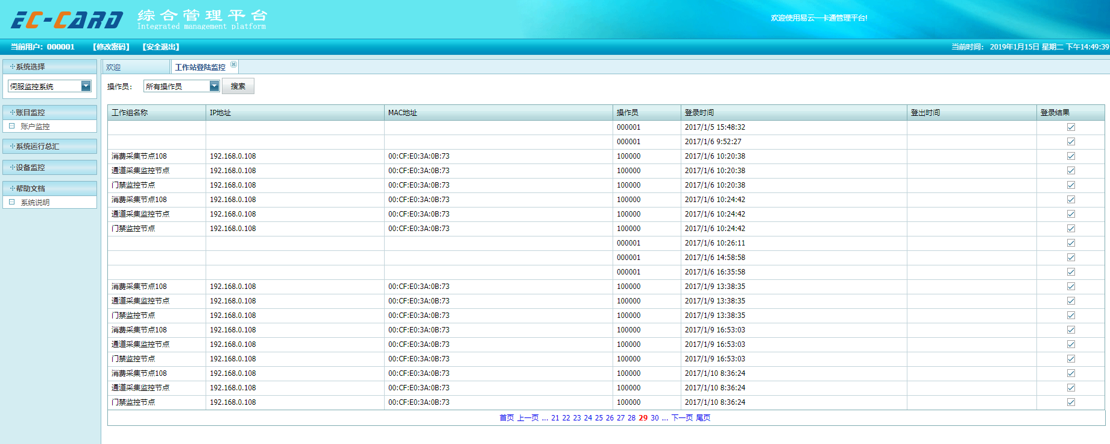Screen dimensions: 1110x444
Task: Go to 下一页 in pagination
Action: [x=683, y=418]
